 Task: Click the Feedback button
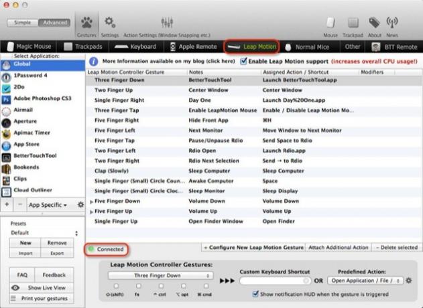point(54,275)
